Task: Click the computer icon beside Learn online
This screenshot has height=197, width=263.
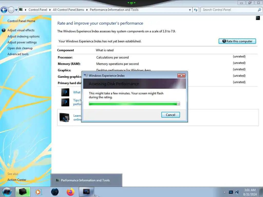Action: 64,117
